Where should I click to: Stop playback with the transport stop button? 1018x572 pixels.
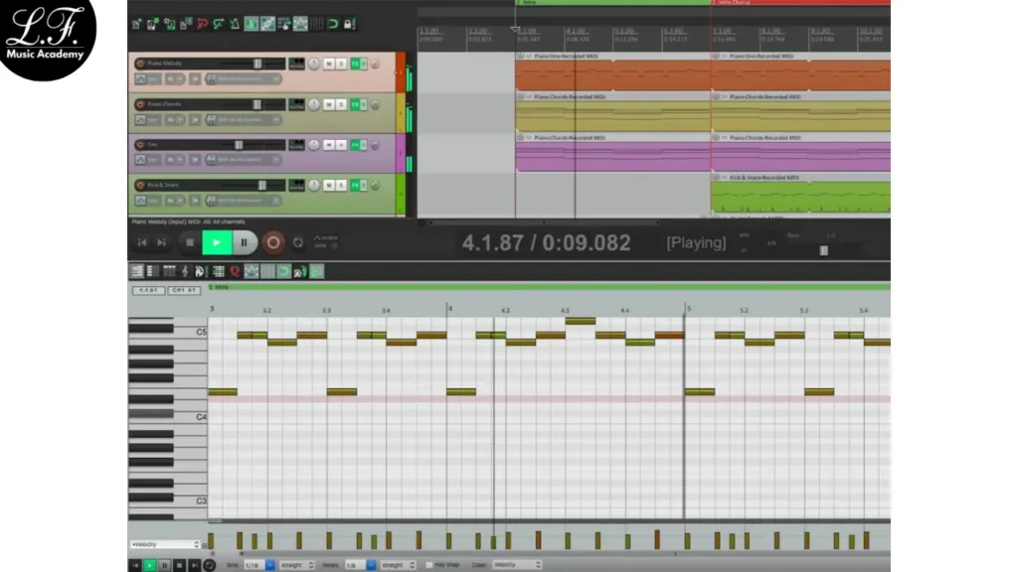[190, 242]
